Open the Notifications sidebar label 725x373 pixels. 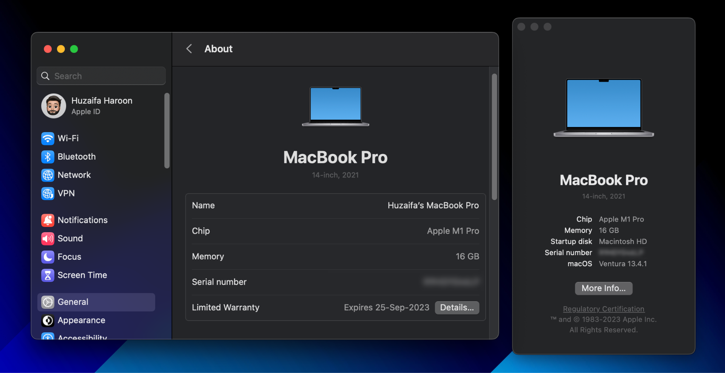pyautogui.click(x=83, y=220)
